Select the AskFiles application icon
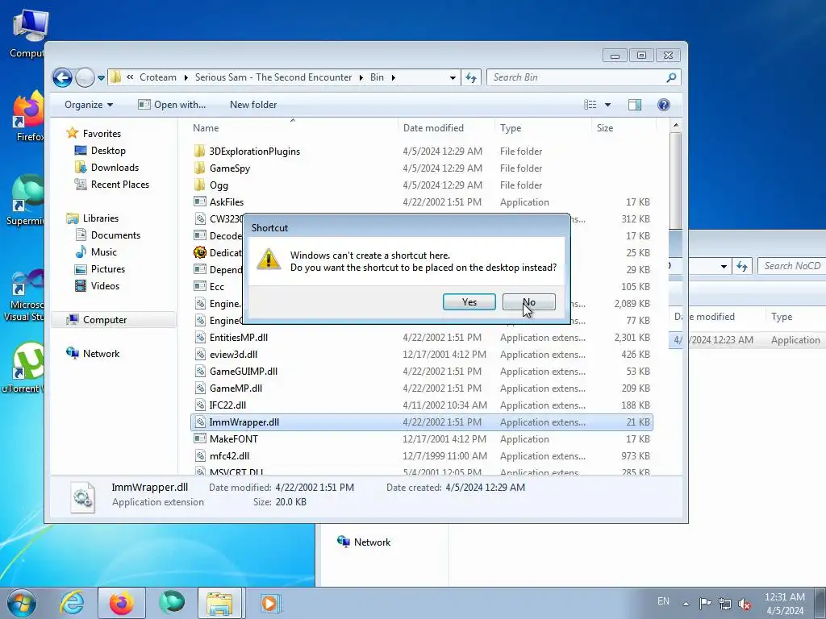This screenshot has height=619, width=826. (200, 202)
